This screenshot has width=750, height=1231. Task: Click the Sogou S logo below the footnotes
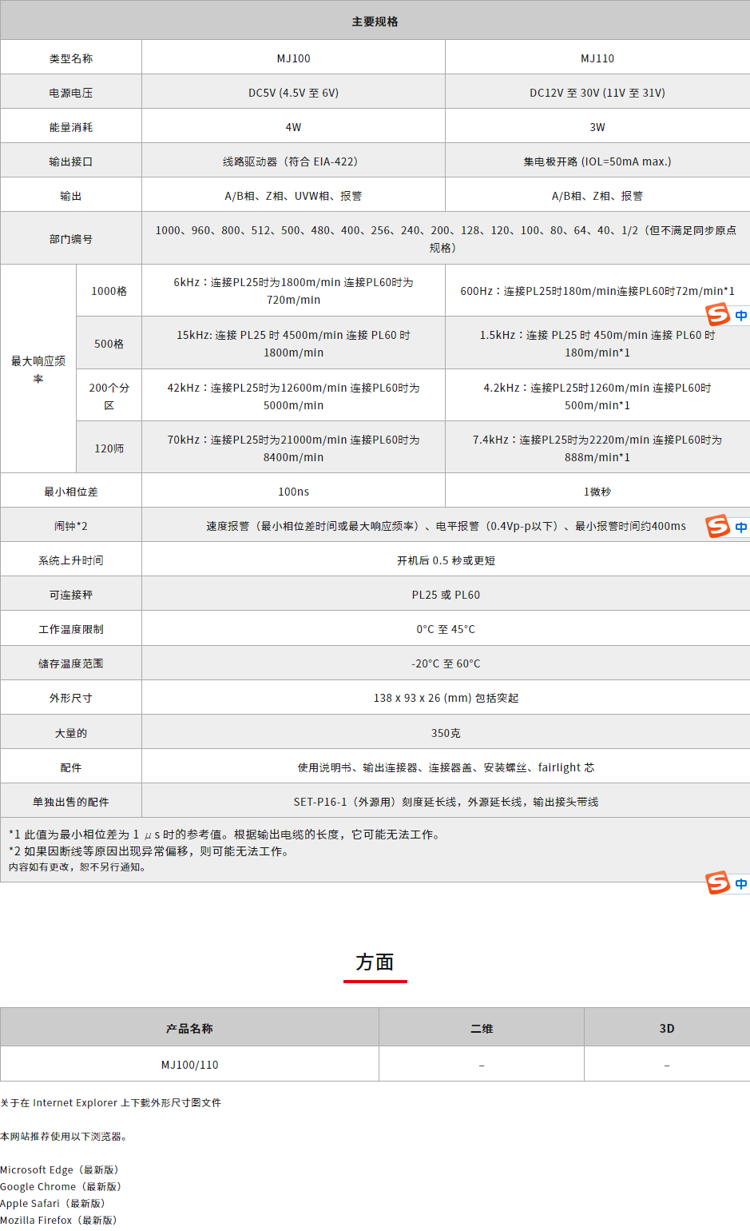pyautogui.click(x=718, y=882)
